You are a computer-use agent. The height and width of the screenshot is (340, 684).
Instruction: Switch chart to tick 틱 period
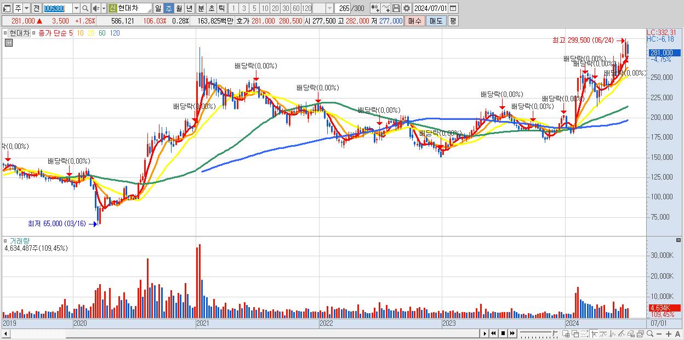pyautogui.click(x=221, y=8)
